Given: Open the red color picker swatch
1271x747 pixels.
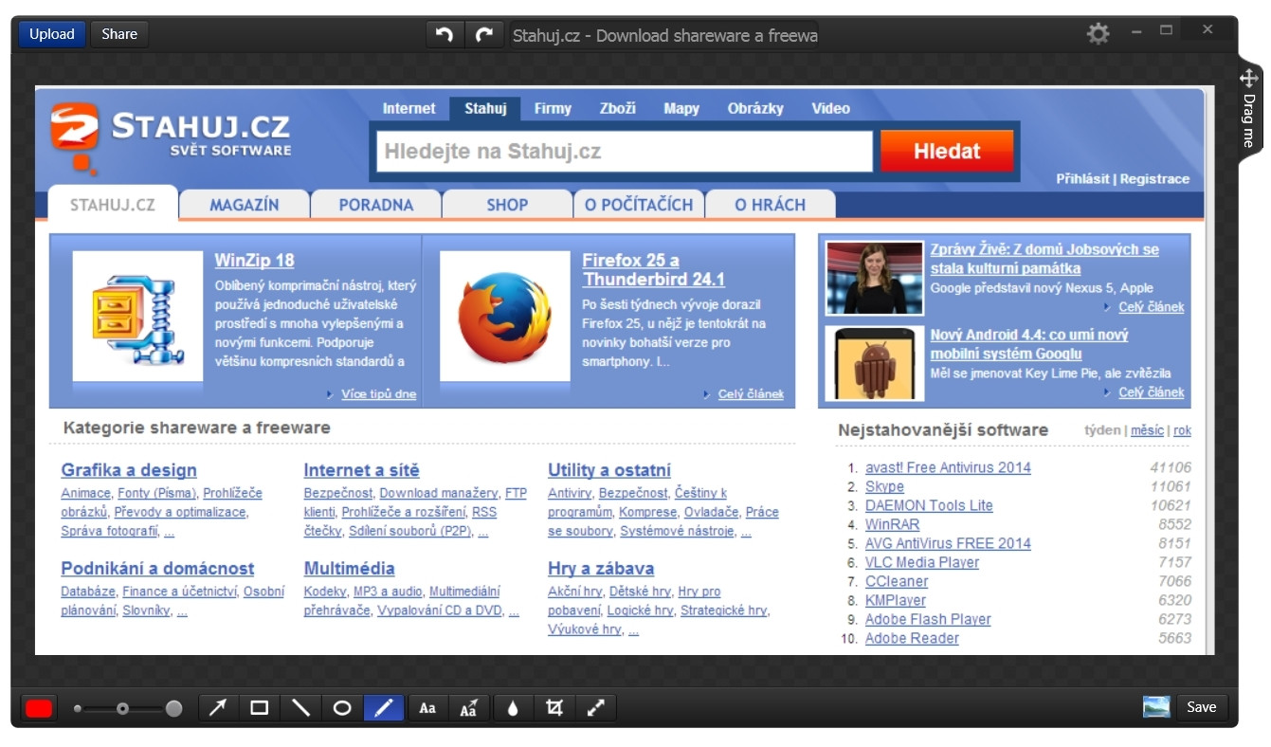Looking at the screenshot, I should click(39, 708).
